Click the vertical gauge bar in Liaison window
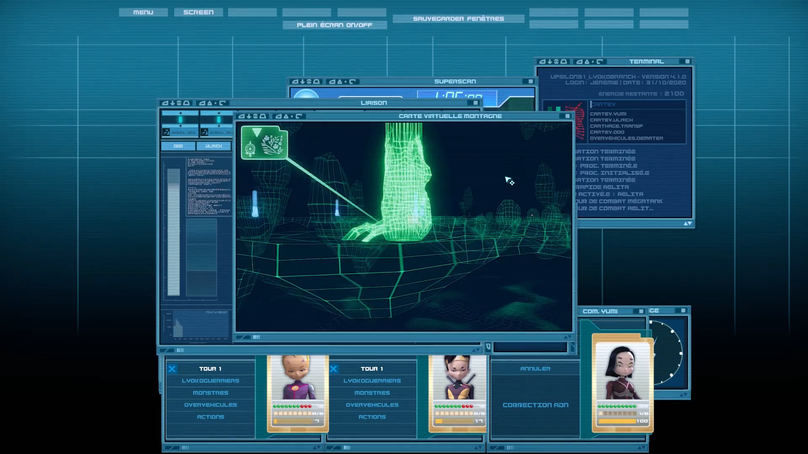 pyautogui.click(x=173, y=232)
